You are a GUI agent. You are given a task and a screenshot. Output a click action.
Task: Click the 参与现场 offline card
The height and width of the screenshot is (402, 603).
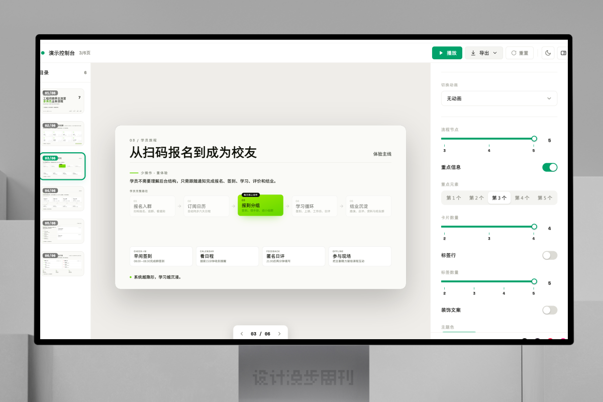point(360,256)
